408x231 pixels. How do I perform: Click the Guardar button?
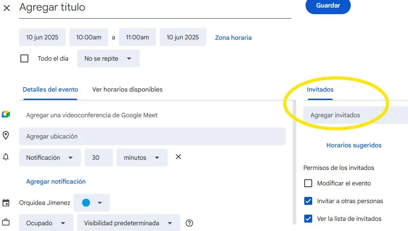click(328, 6)
